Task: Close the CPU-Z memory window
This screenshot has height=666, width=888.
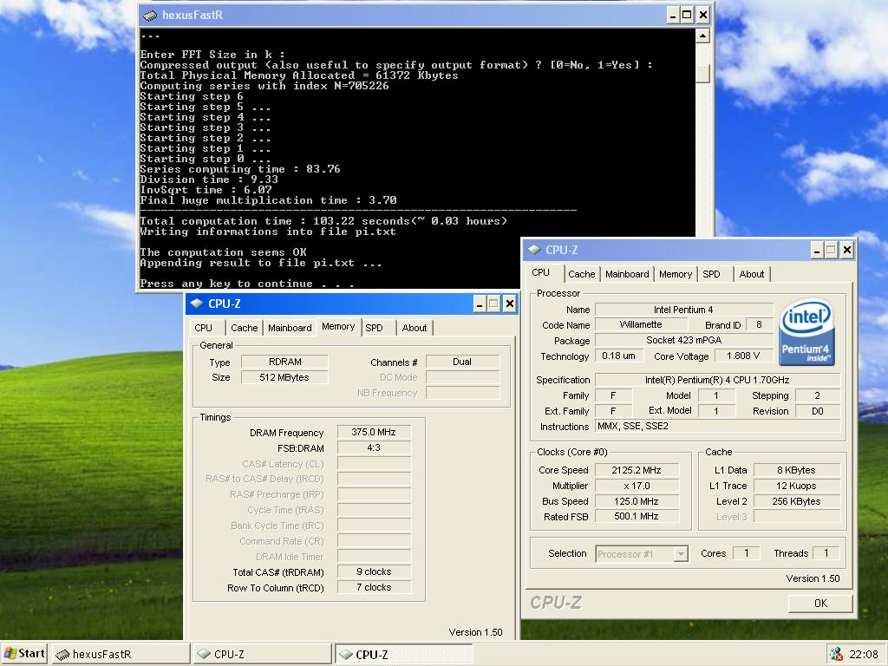Action: [510, 304]
